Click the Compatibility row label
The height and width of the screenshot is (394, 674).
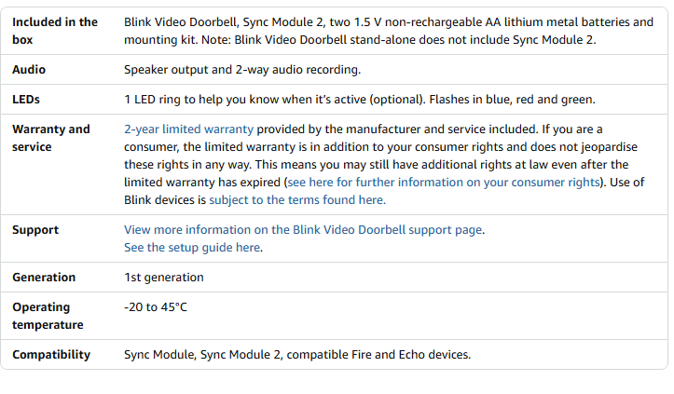click(51, 355)
